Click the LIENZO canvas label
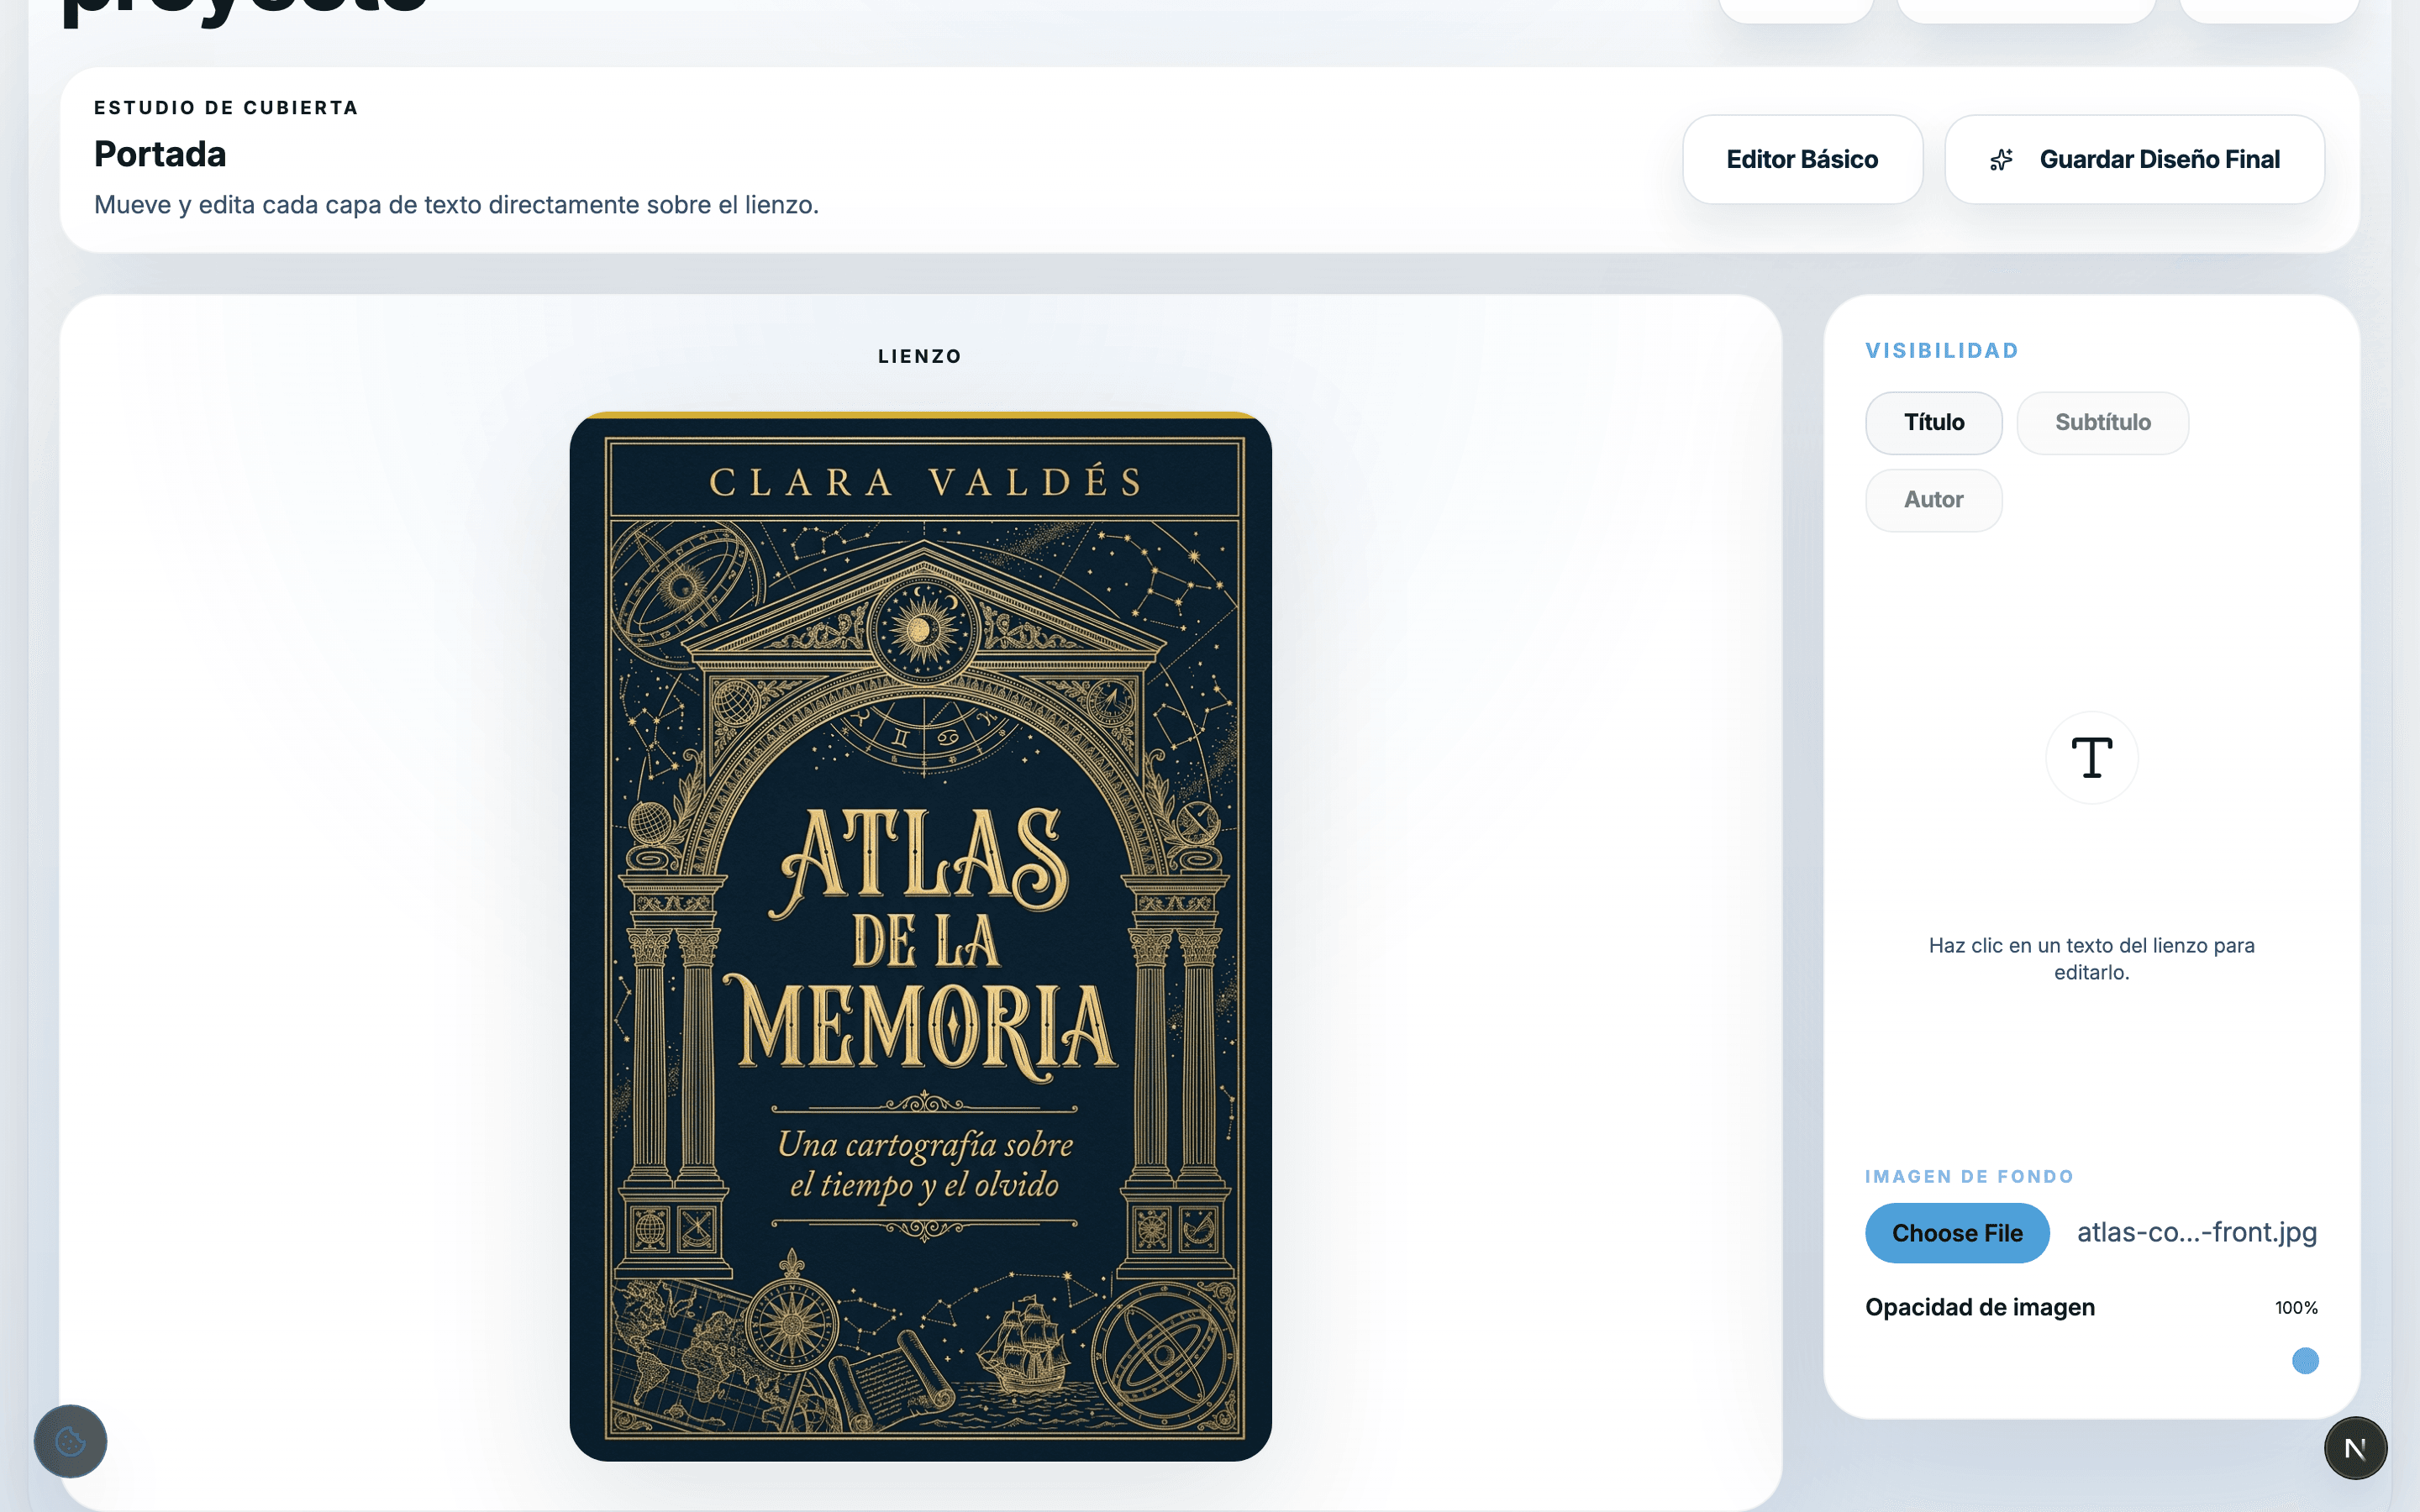 click(x=920, y=356)
